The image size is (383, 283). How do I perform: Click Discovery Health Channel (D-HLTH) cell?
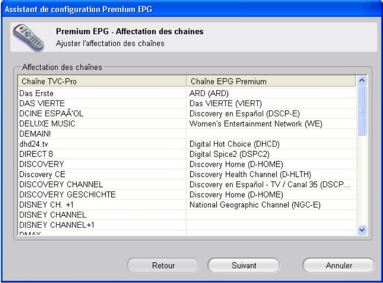pyautogui.click(x=271, y=175)
